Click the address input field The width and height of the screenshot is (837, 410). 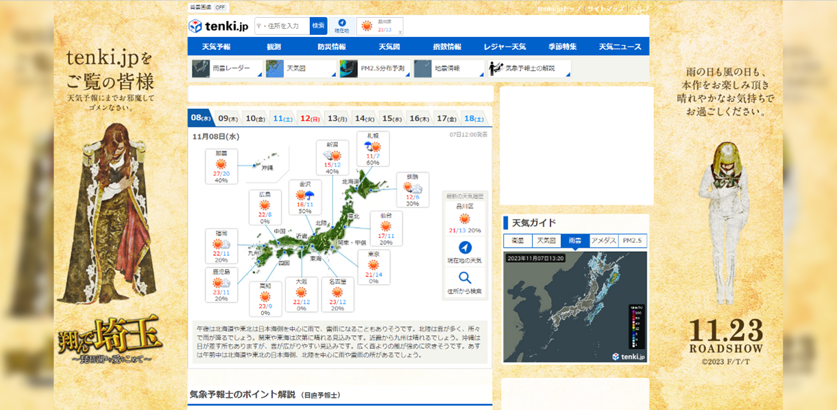(282, 26)
